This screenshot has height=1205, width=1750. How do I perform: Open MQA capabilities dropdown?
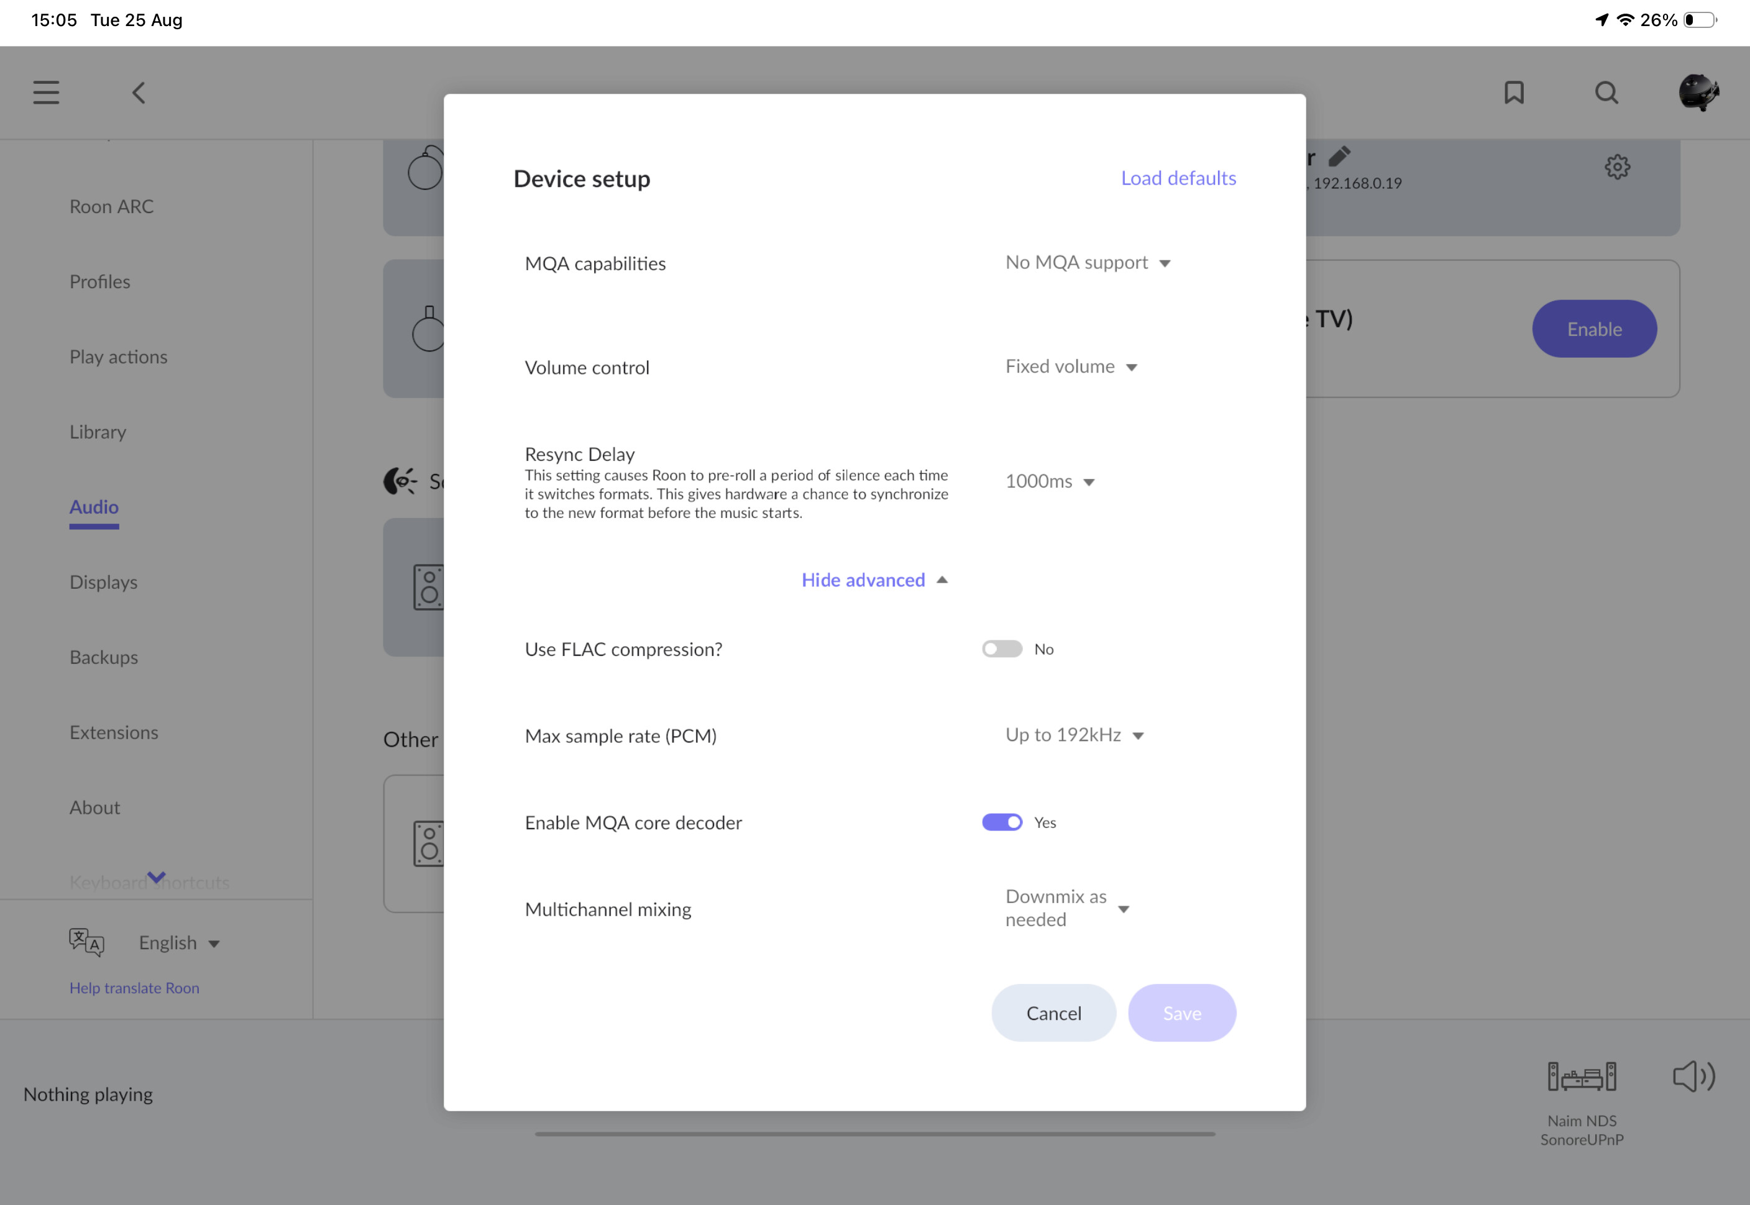click(x=1088, y=263)
